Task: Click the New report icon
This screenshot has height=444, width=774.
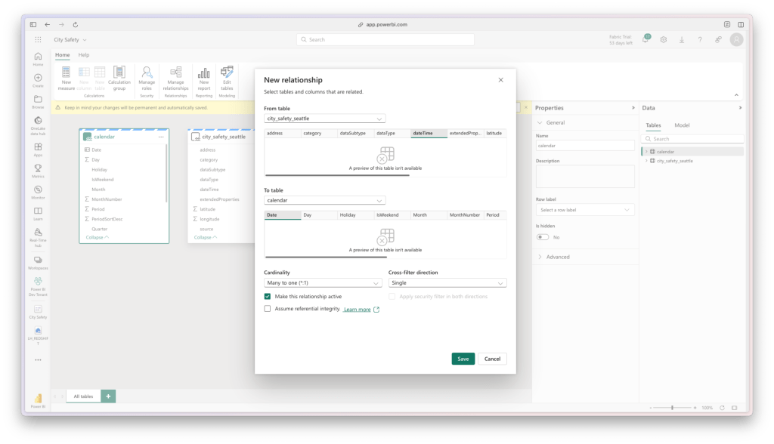Action: point(204,74)
